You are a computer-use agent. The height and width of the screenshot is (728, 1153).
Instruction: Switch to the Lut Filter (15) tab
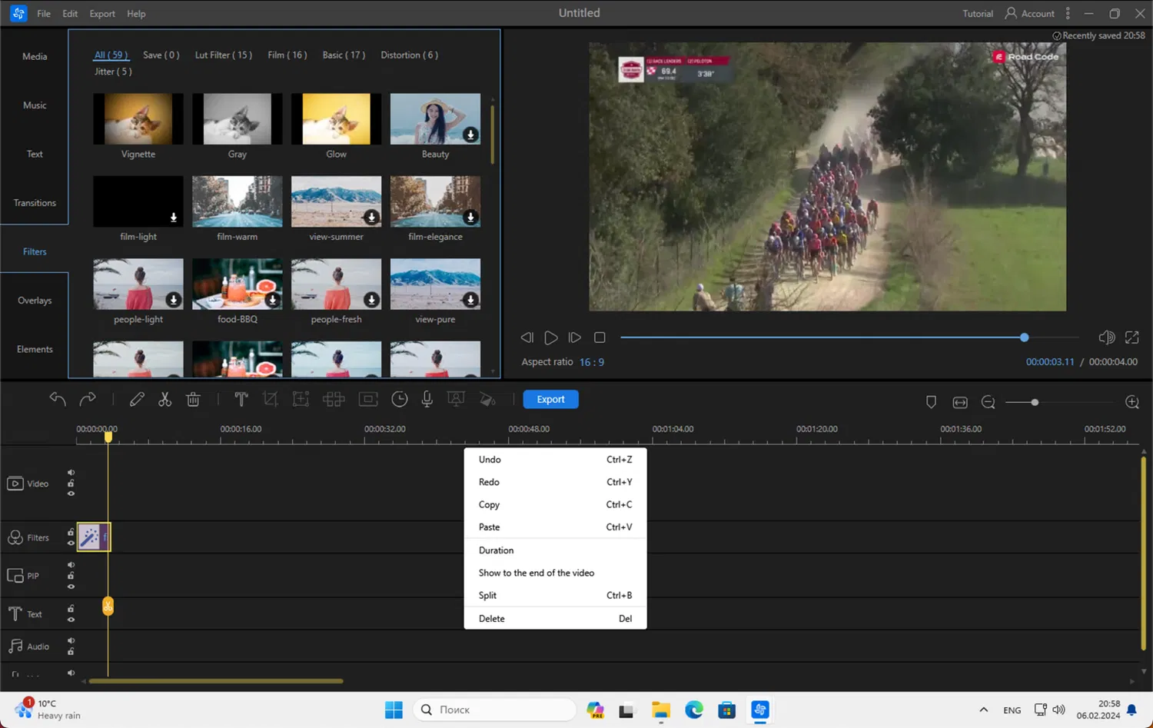coord(223,55)
